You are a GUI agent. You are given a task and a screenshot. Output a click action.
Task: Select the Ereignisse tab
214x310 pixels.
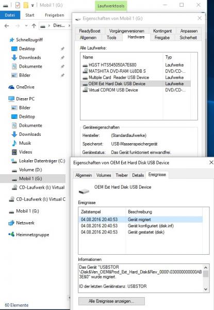[157, 175]
